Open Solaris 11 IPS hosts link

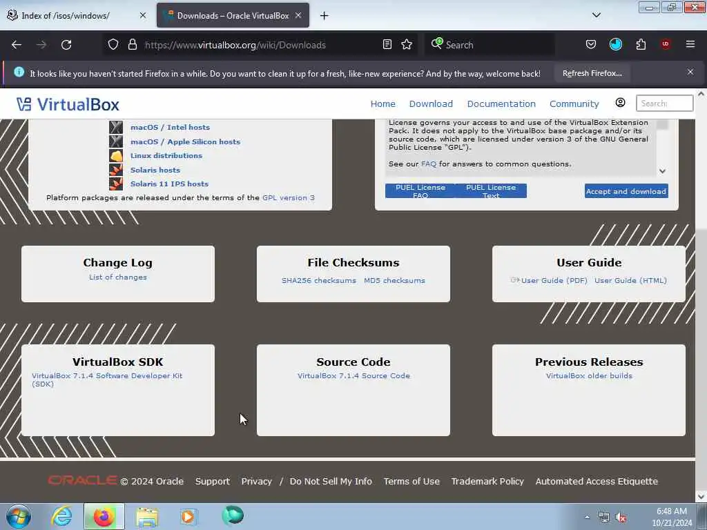coord(170,184)
